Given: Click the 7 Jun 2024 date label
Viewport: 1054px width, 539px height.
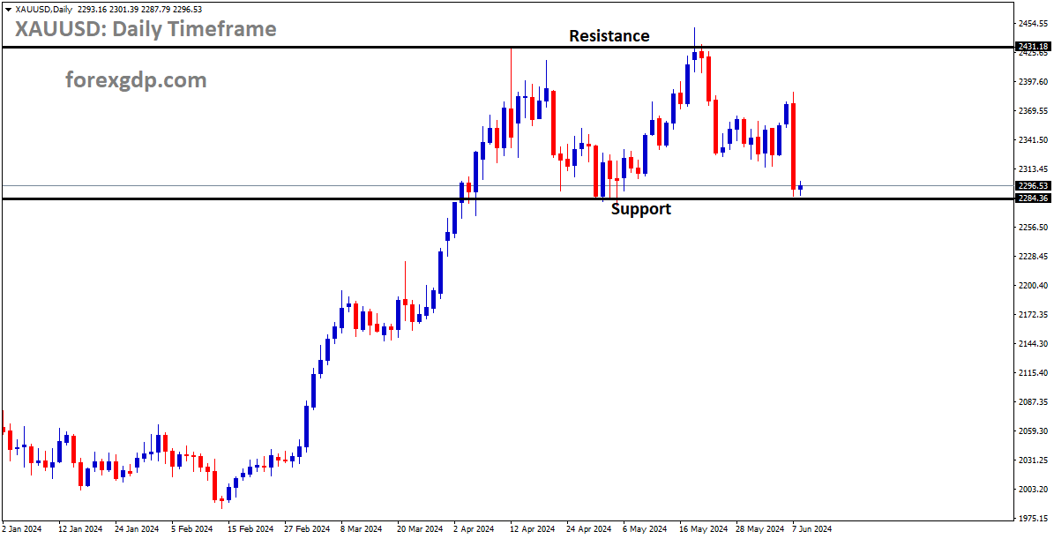Looking at the screenshot, I should pos(811,529).
